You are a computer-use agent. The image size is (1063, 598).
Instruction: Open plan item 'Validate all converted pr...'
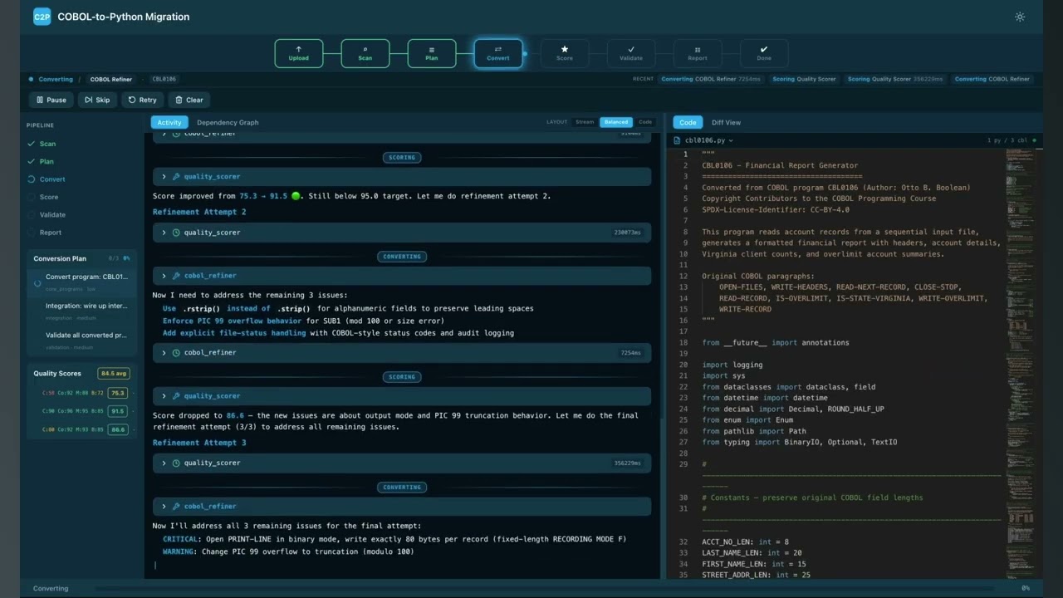pos(82,340)
